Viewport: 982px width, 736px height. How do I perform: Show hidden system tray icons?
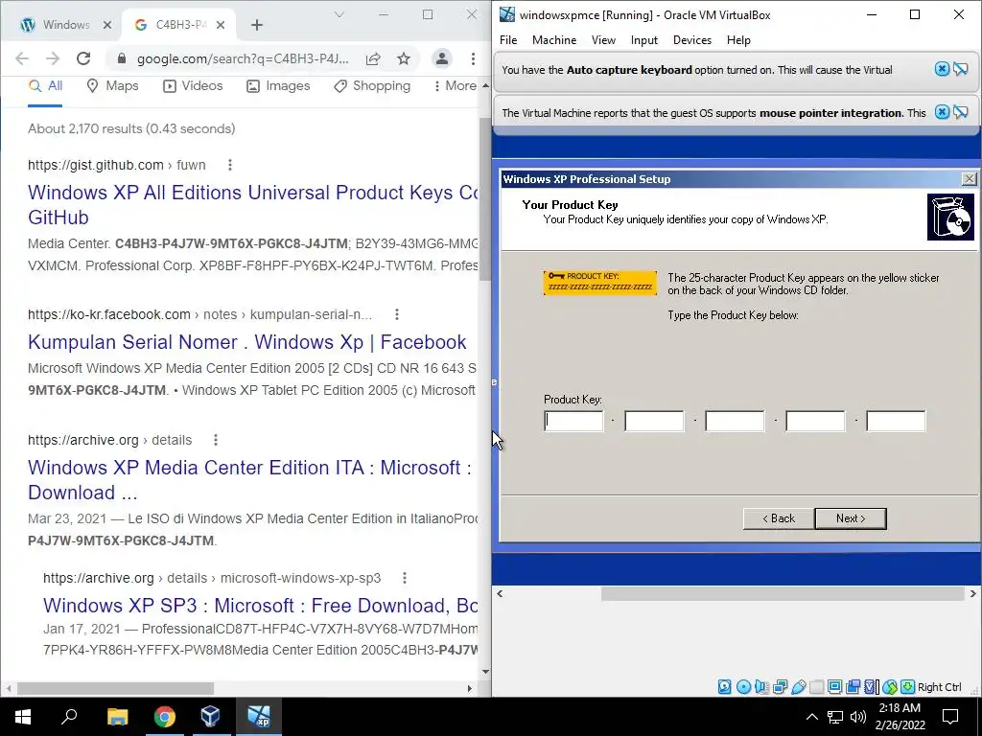pyautogui.click(x=811, y=717)
